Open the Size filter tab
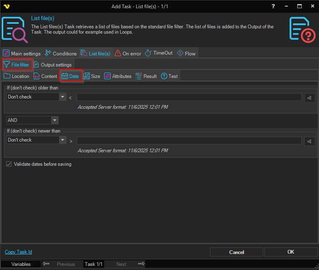This screenshot has height=270, width=319. [x=92, y=76]
